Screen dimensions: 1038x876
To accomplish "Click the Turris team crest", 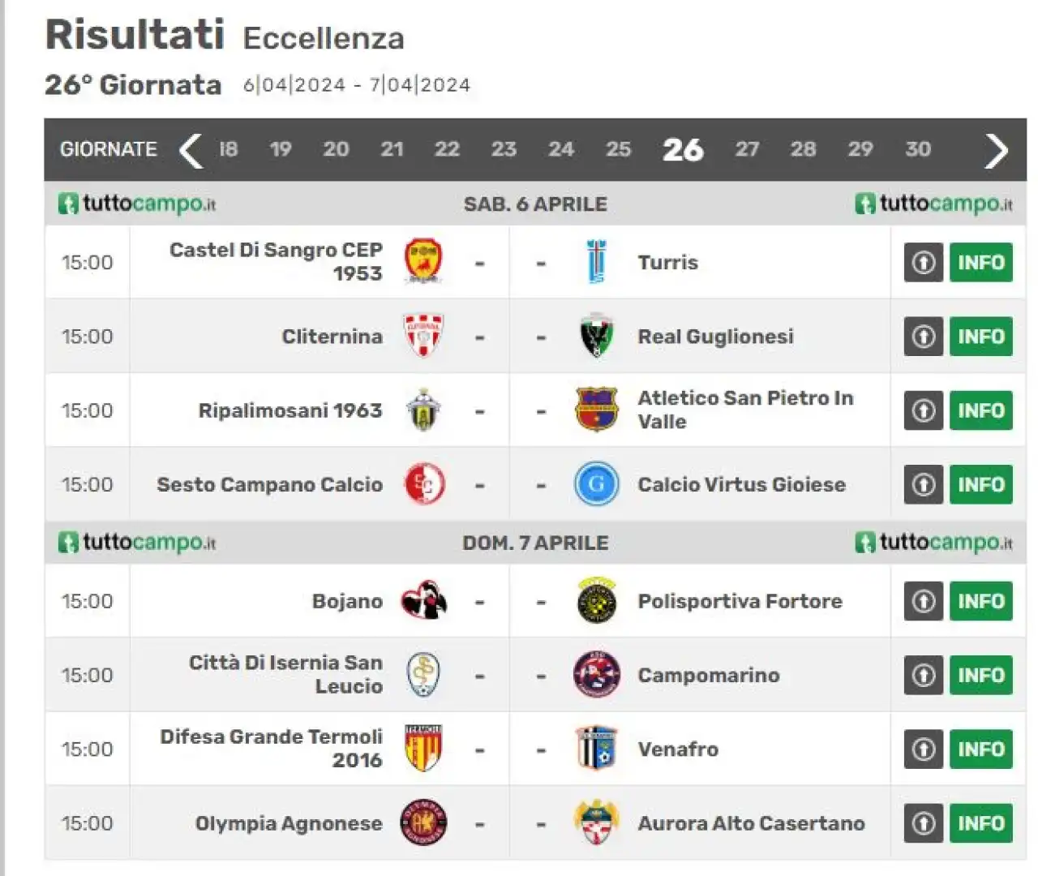I will point(596,262).
